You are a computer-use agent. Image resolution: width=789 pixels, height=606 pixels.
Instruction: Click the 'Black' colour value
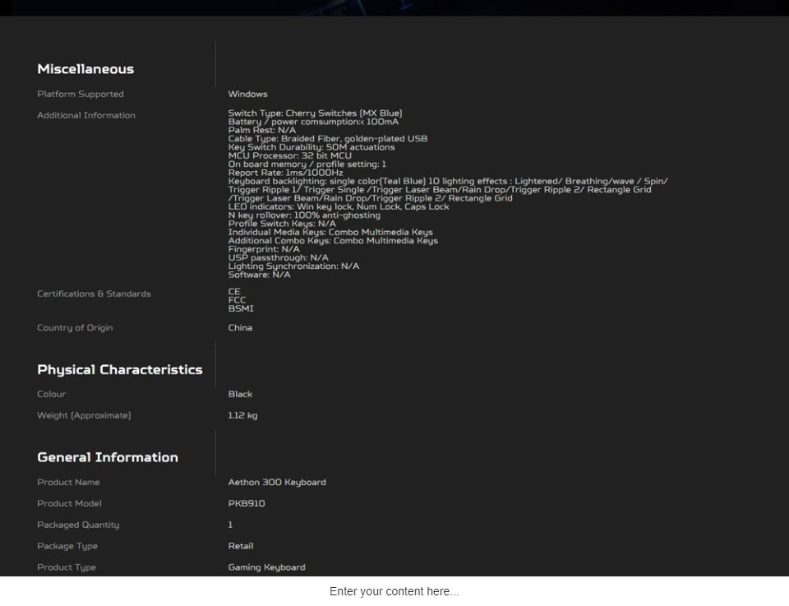(240, 394)
